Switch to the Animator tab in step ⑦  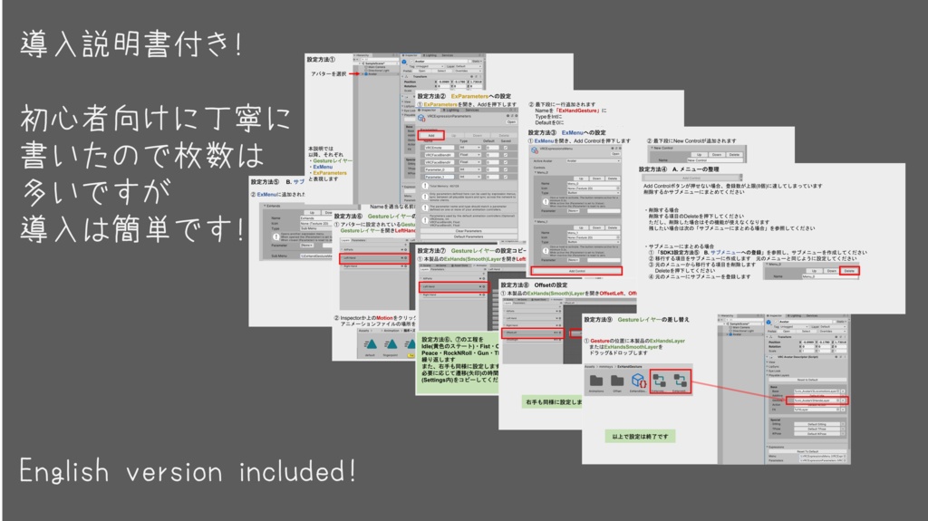[x=480, y=265]
